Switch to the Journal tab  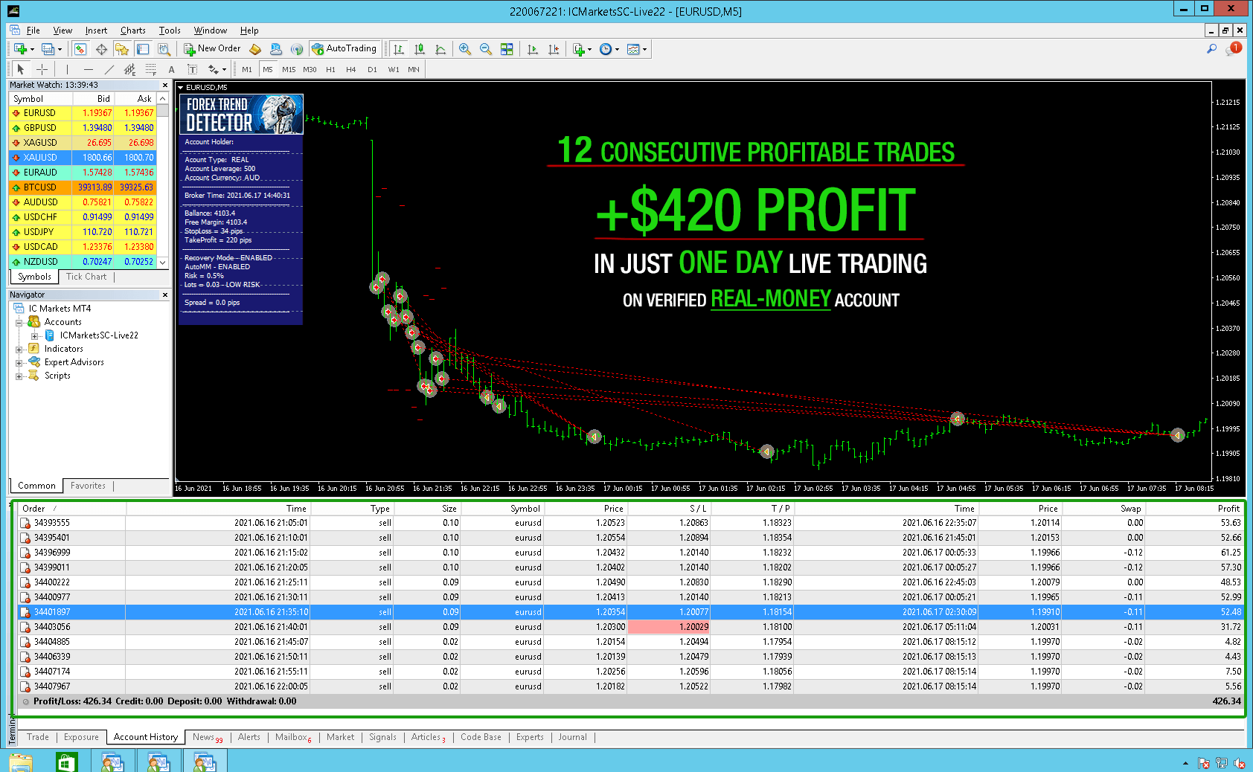tap(572, 737)
